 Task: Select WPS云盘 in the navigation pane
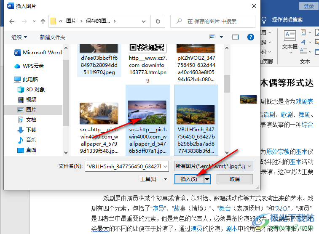tap(29, 66)
